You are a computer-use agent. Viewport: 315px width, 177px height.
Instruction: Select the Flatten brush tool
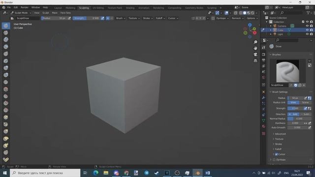click(6, 96)
